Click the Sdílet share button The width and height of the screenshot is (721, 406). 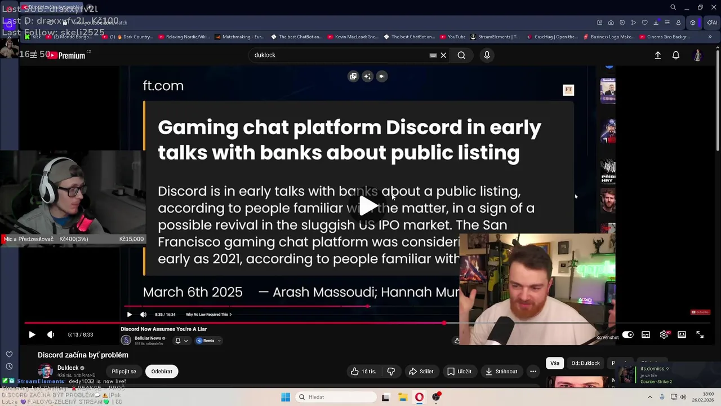tap(421, 371)
